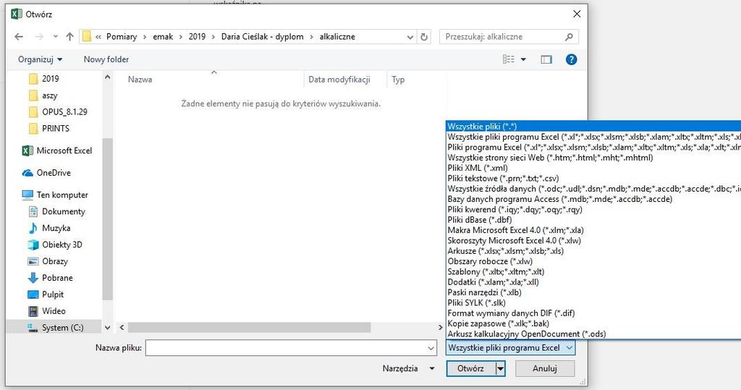Open recent locations dropdown arrow
The height and width of the screenshot is (390, 741).
tap(55, 36)
